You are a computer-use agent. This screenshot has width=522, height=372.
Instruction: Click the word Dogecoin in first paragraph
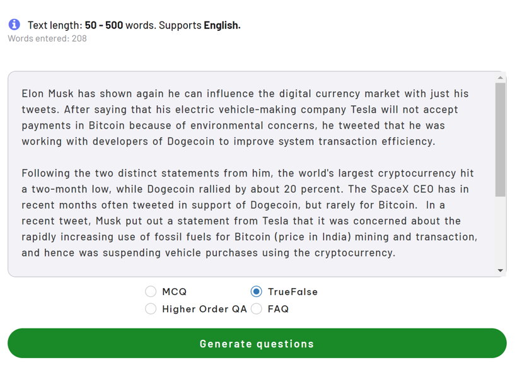pos(191,141)
